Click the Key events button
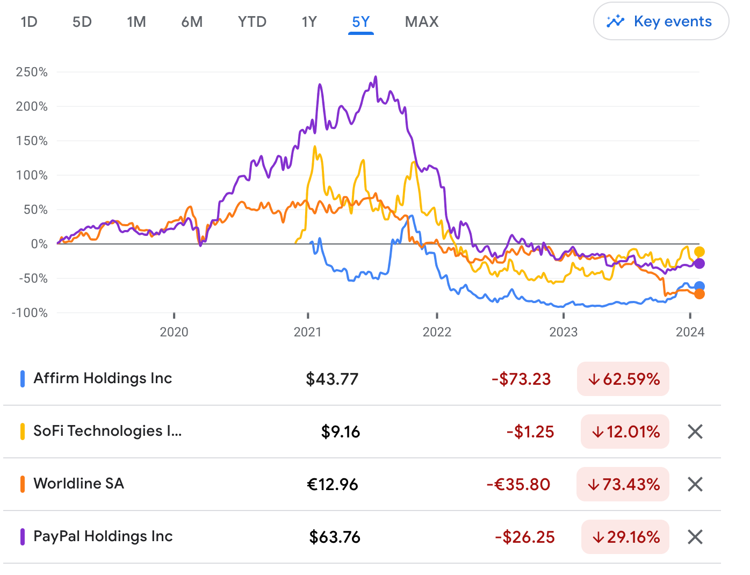 [661, 21]
